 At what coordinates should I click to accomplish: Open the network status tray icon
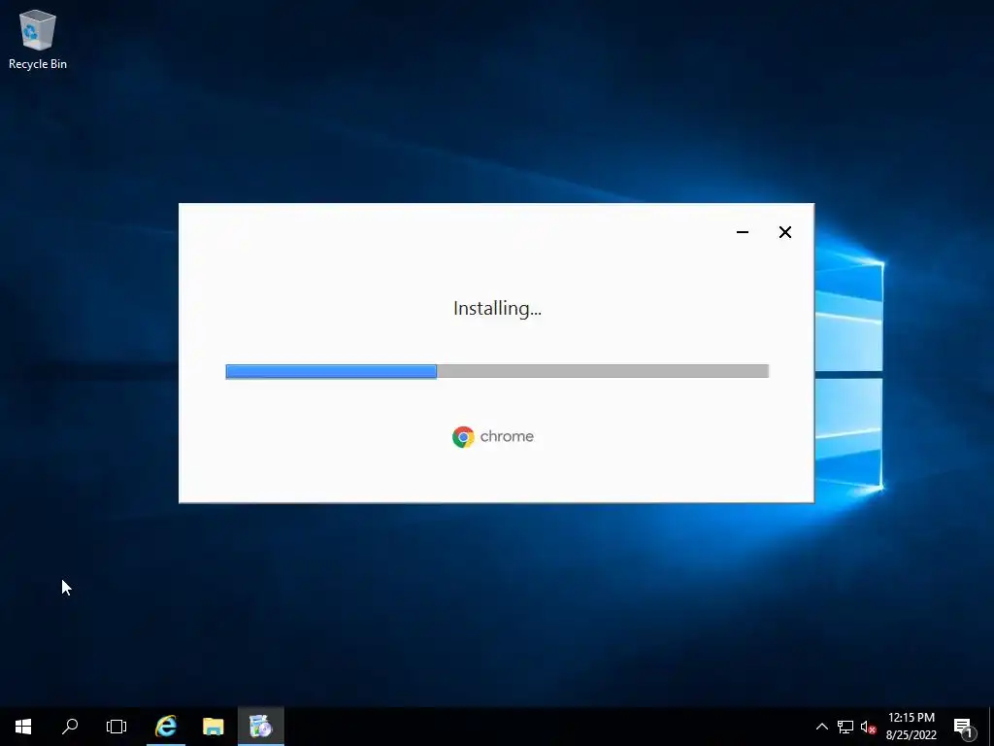pyautogui.click(x=845, y=727)
